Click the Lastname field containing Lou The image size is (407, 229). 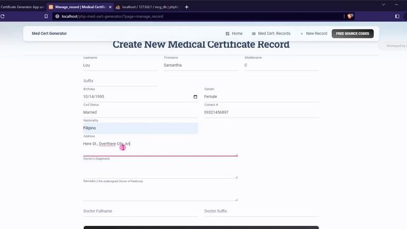[120, 65]
